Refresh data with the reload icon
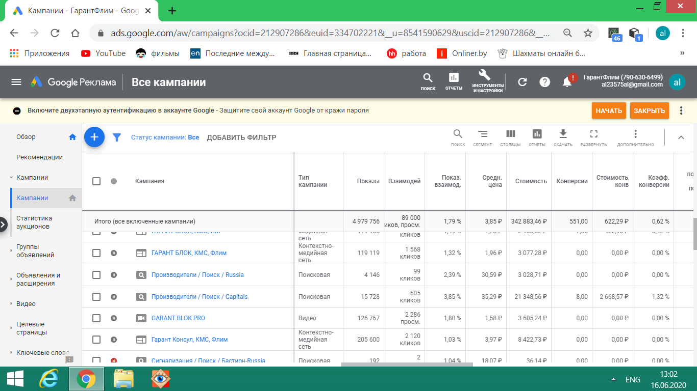The height and width of the screenshot is (391, 697). 522,82
